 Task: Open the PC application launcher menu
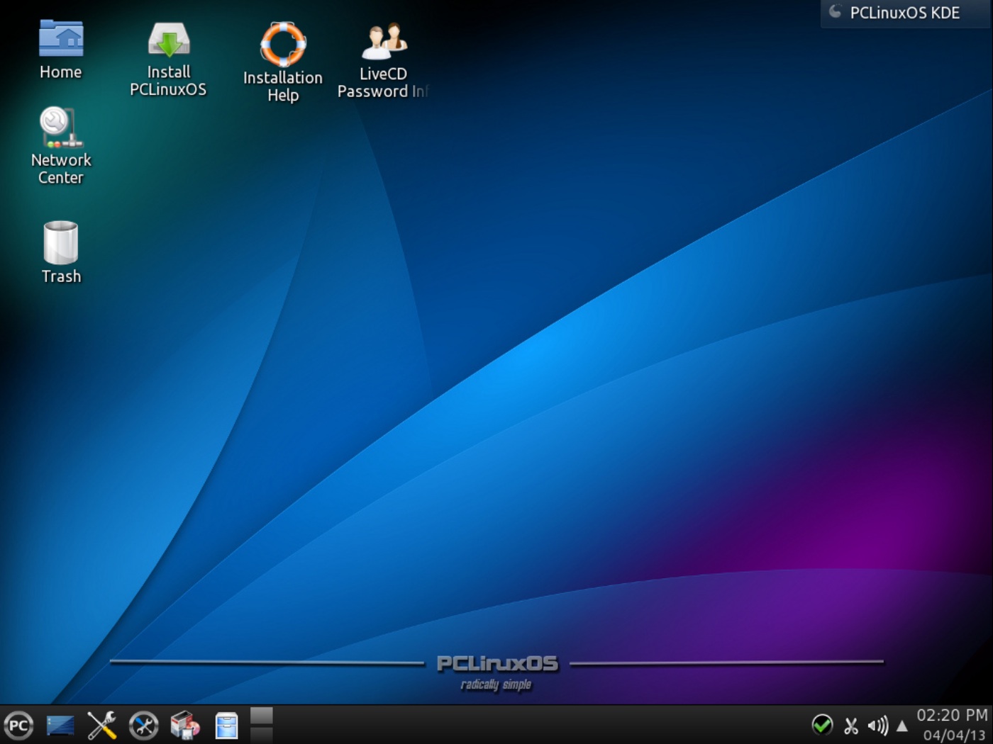click(x=18, y=724)
